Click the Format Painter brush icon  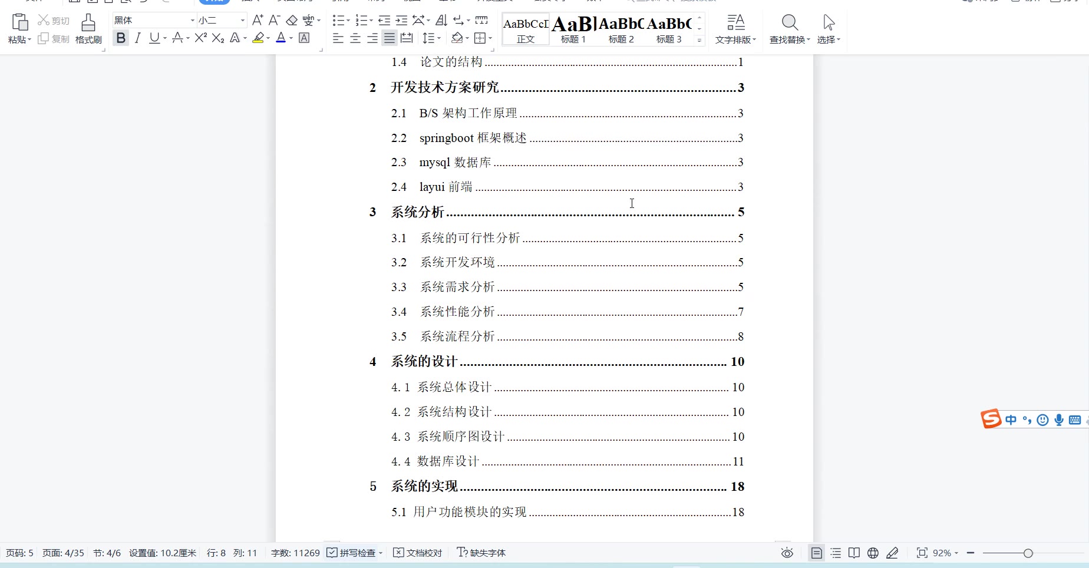(88, 22)
